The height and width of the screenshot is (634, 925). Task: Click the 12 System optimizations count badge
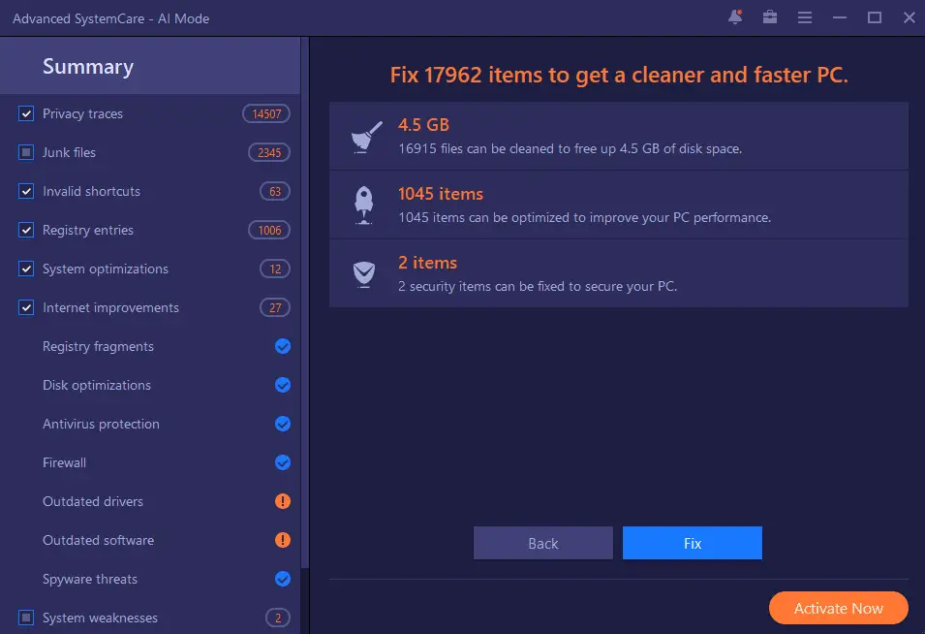tap(275, 269)
